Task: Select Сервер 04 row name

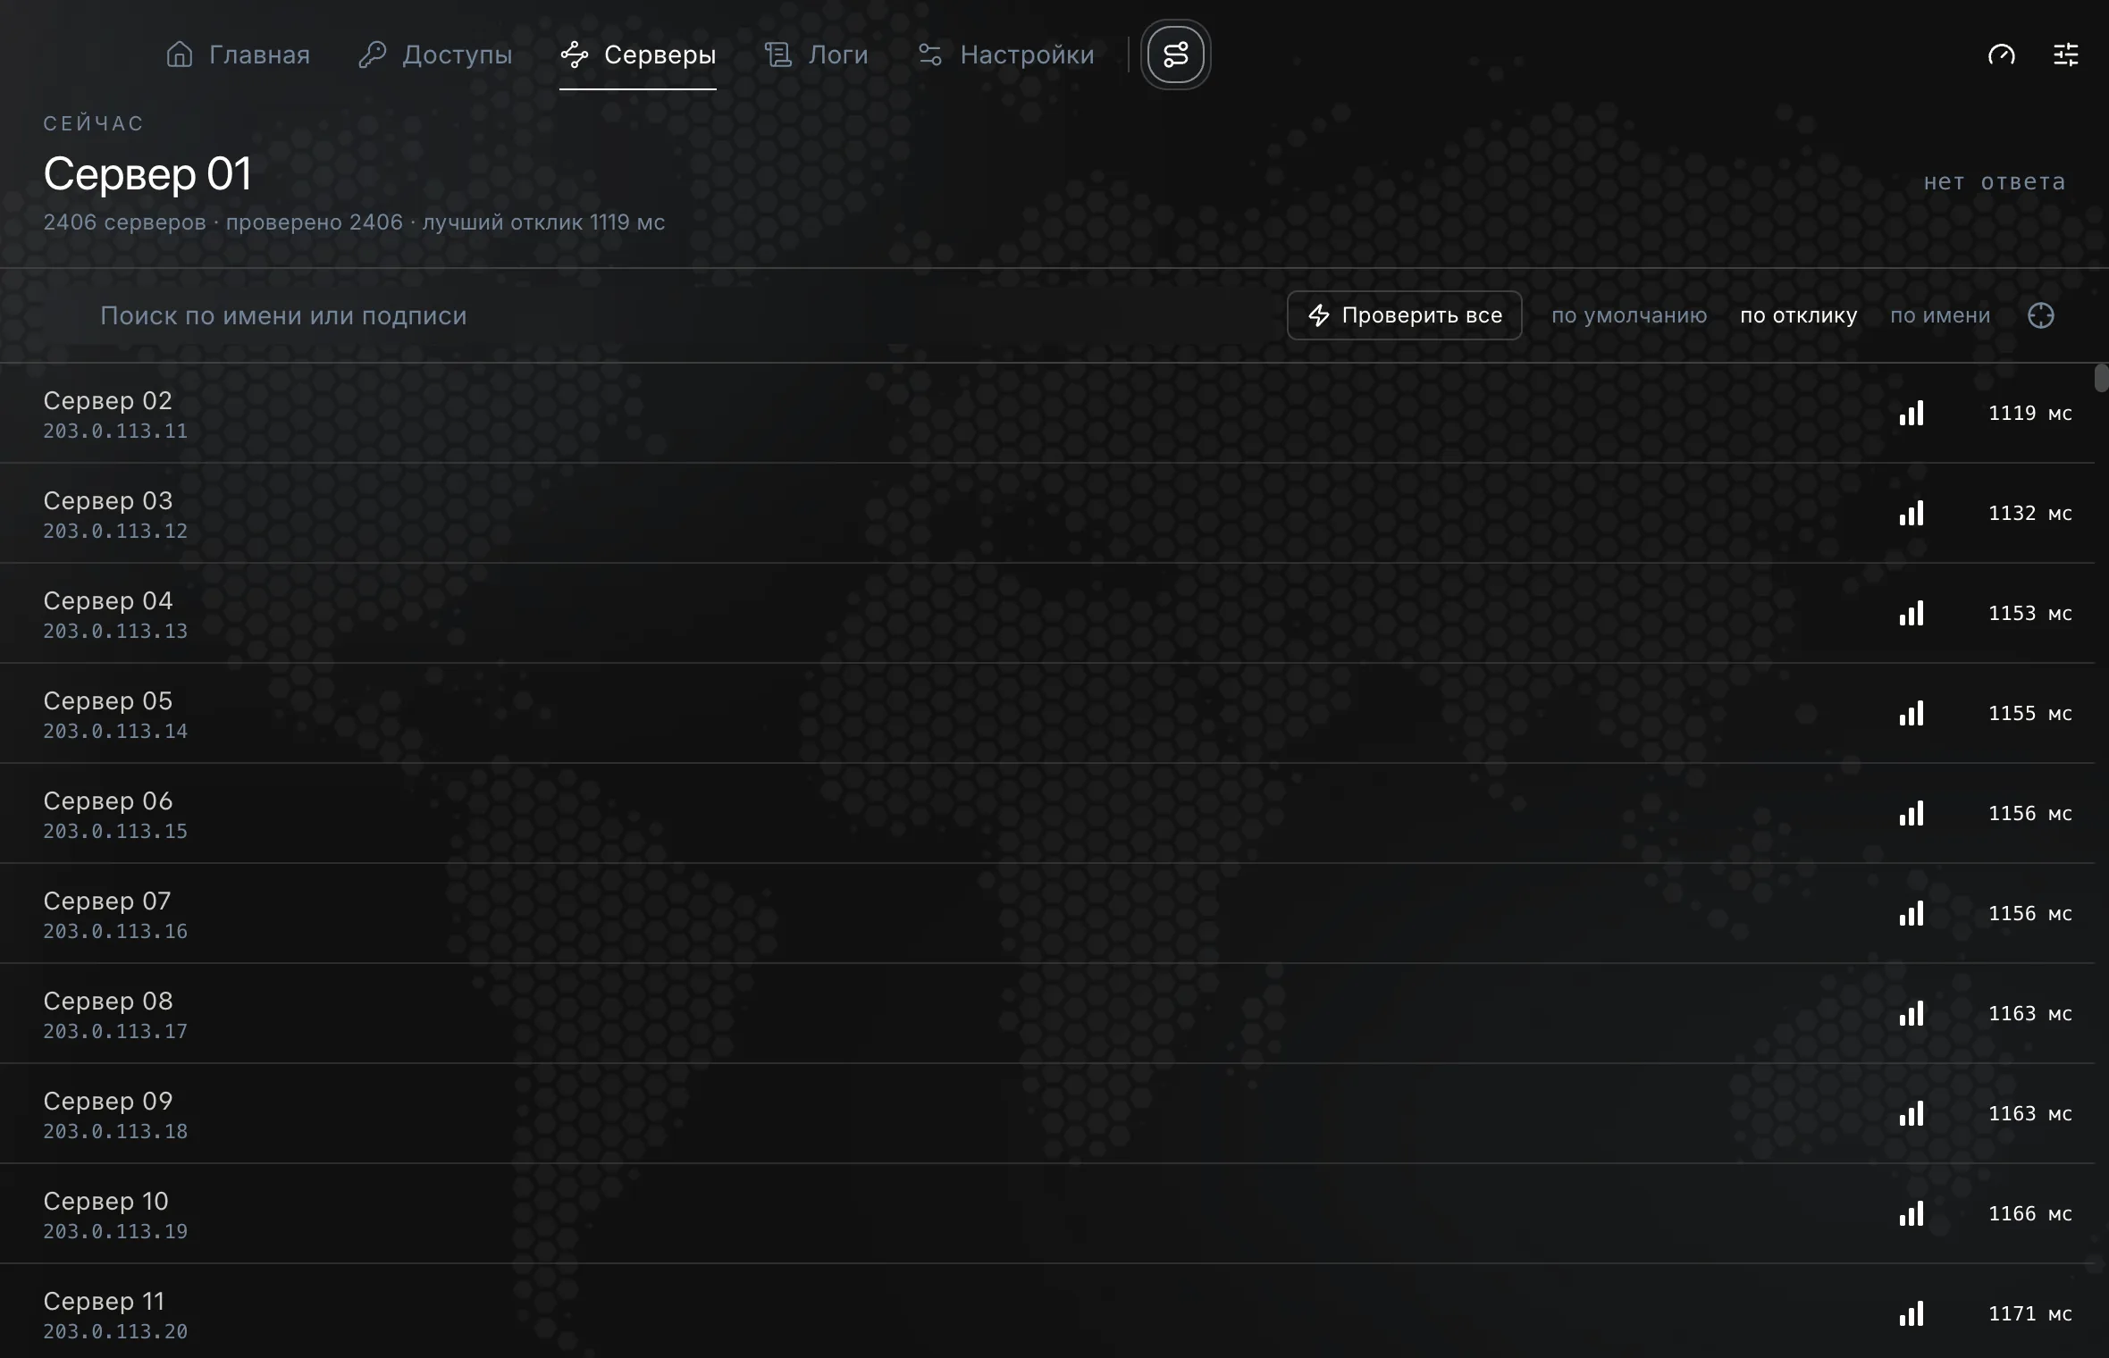Action: click(107, 600)
